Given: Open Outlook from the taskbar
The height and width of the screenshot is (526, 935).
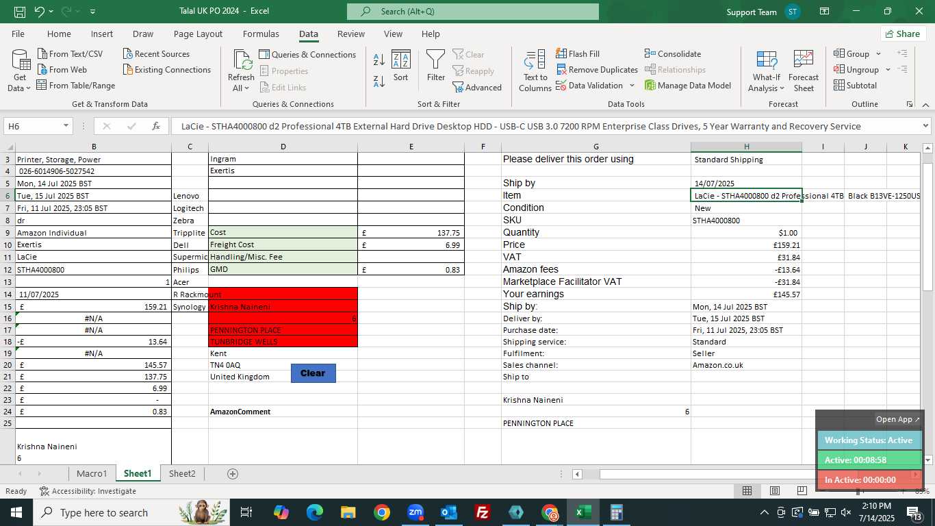Looking at the screenshot, I should (449, 512).
